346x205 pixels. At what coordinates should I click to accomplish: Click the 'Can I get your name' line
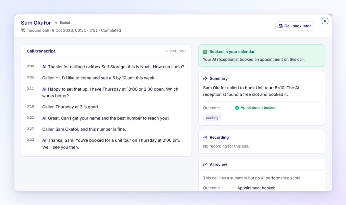tap(106, 118)
